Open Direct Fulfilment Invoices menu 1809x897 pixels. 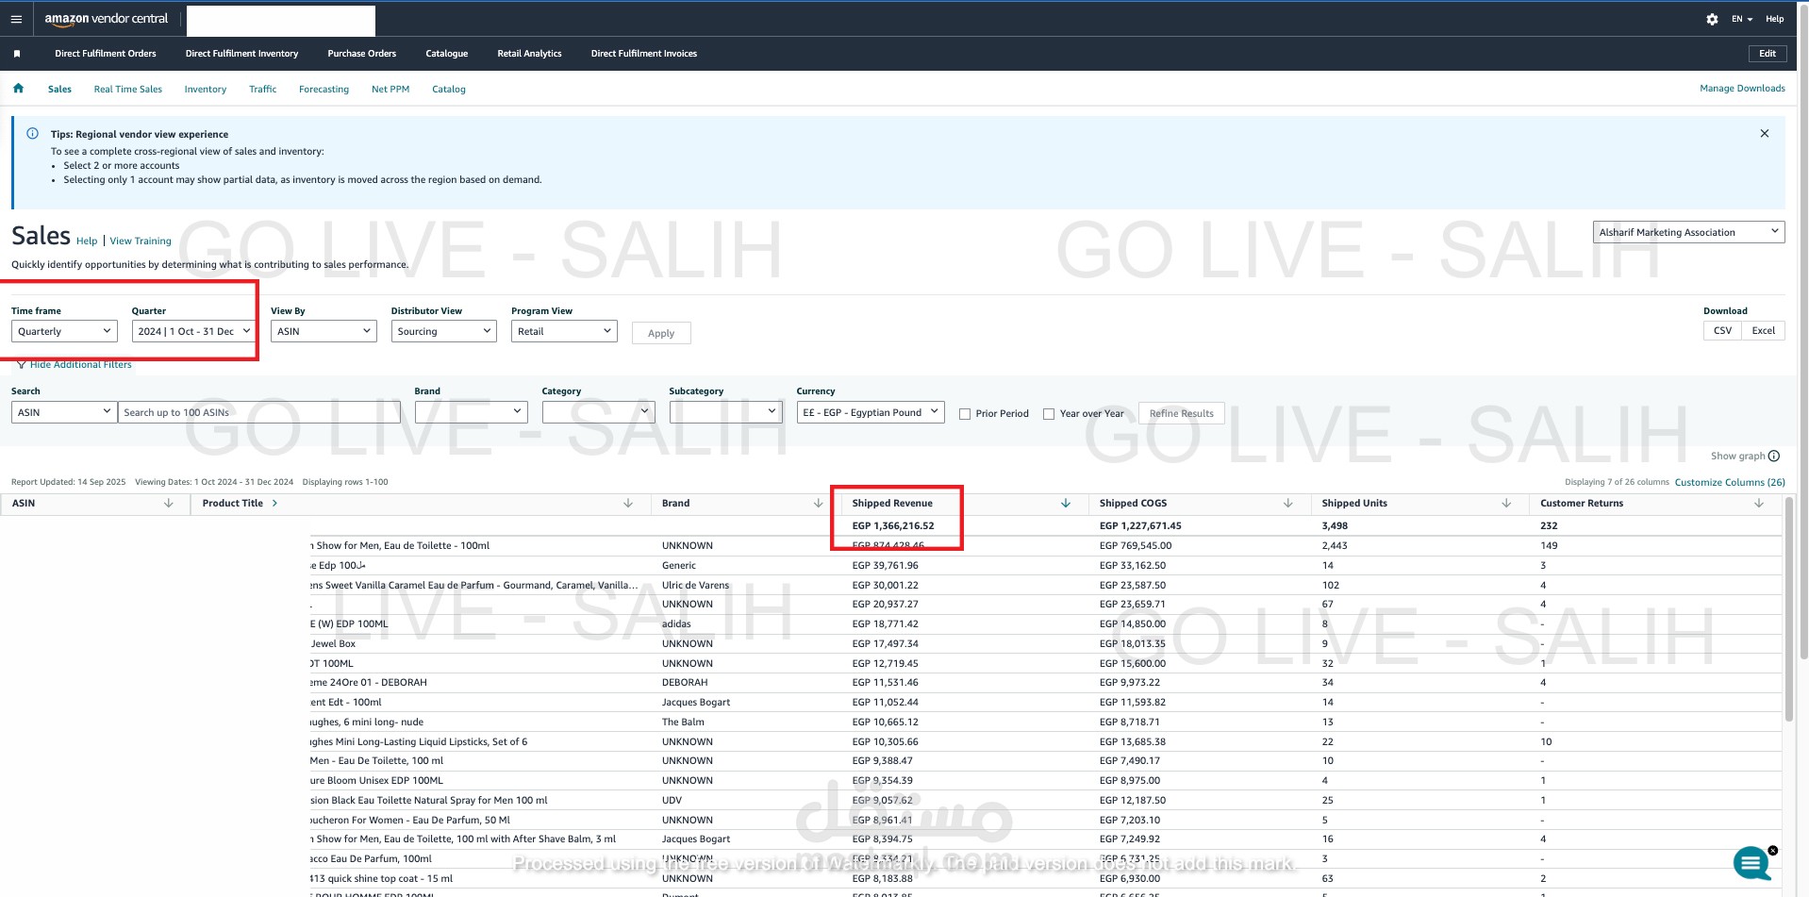click(x=644, y=54)
